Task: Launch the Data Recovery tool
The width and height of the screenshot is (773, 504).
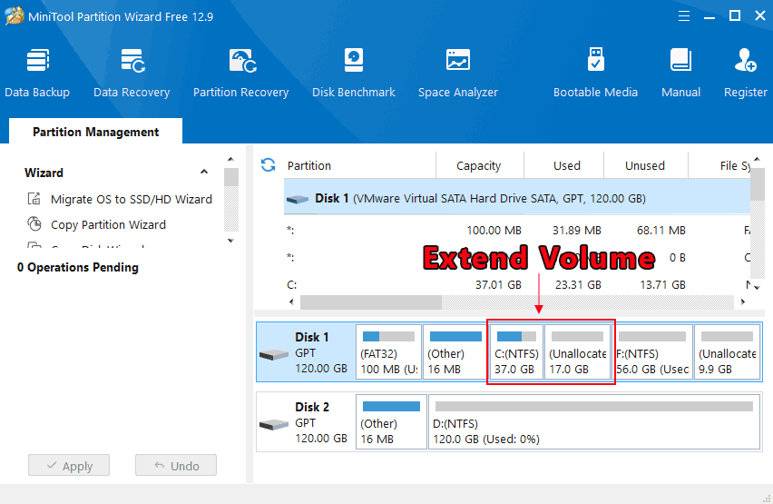Action: [132, 73]
